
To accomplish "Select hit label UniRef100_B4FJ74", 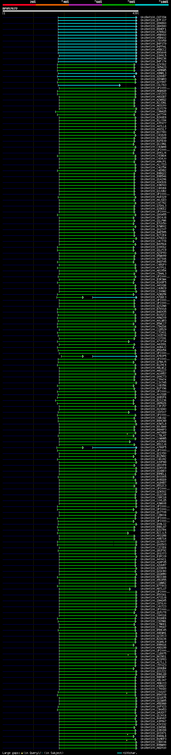I will (x=153, y=62).
